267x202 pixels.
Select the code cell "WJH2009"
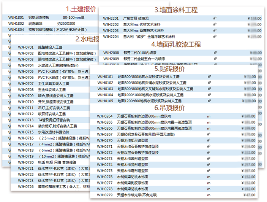(111, 59)
